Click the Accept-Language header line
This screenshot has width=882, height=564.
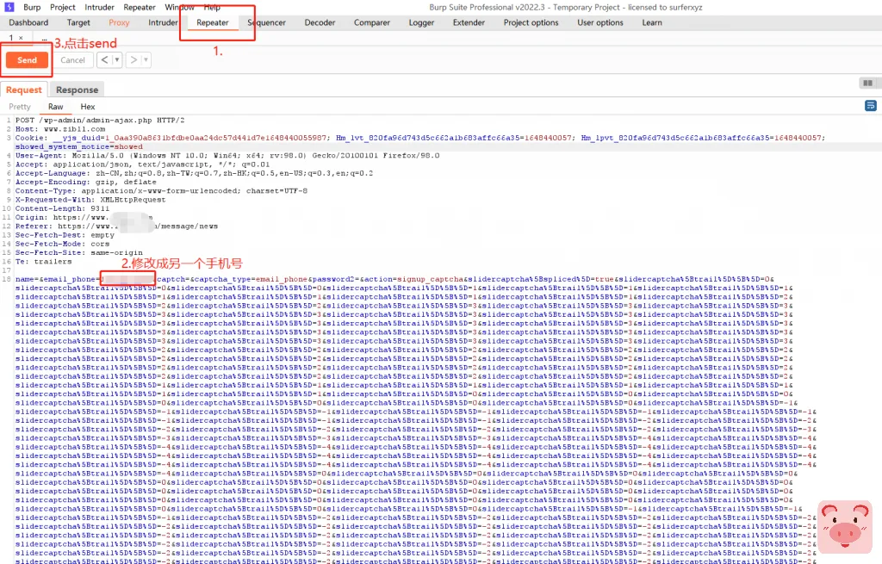point(194,173)
